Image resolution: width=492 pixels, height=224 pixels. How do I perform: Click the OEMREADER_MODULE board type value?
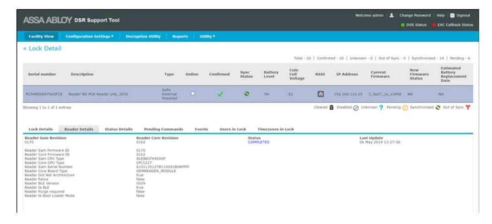click(x=156, y=171)
